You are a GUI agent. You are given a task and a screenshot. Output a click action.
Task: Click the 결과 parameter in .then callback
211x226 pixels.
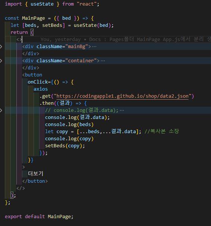tap(64, 103)
